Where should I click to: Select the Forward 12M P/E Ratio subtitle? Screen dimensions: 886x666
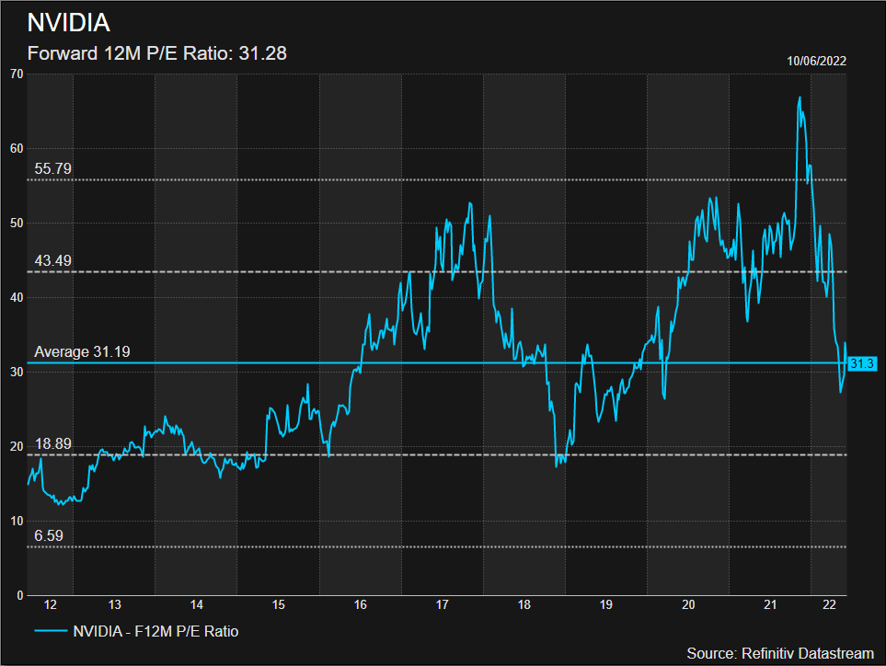(157, 53)
